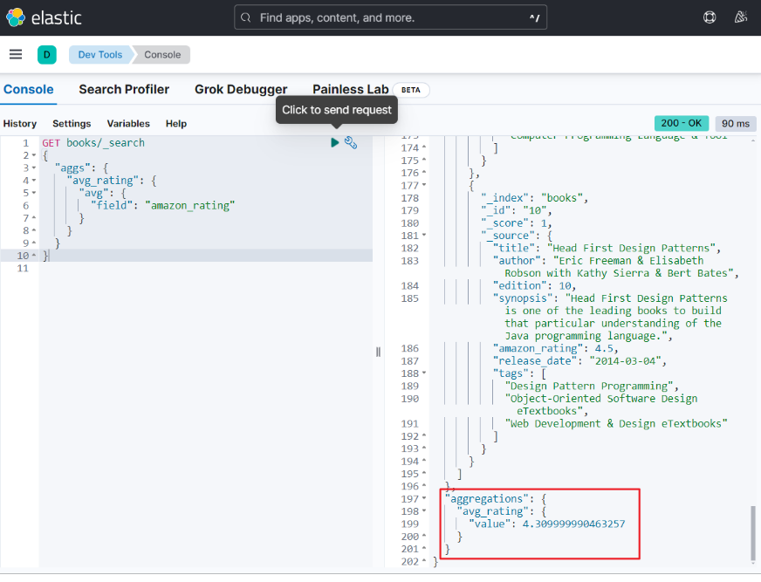This screenshot has width=761, height=582.
Task: Open console Variables
Action: coord(128,124)
